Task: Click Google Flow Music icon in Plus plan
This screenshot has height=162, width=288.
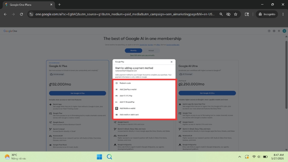Action: [x=50, y=145]
